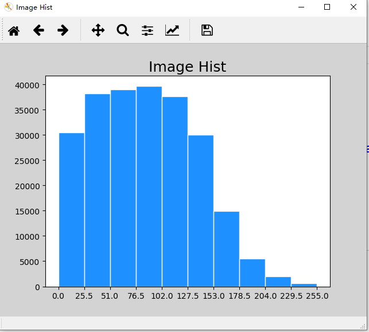Activate the Pan axes cross-arrow tool
This screenshot has width=369, height=332.
98,30
